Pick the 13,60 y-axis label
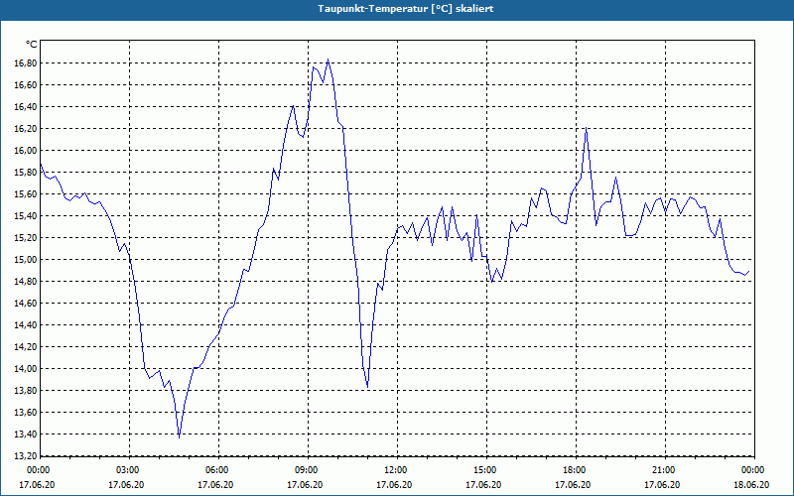 [26, 413]
